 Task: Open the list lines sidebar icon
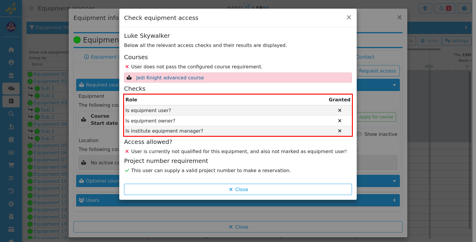[11, 178]
